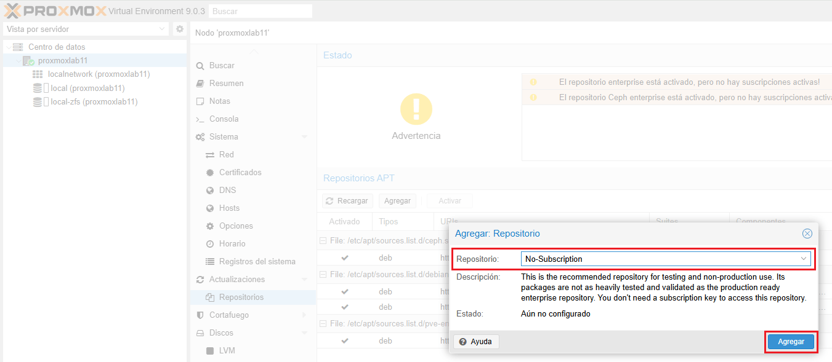The image size is (832, 362).
Task: Collapse the debian sources file group
Action: pyautogui.click(x=323, y=274)
